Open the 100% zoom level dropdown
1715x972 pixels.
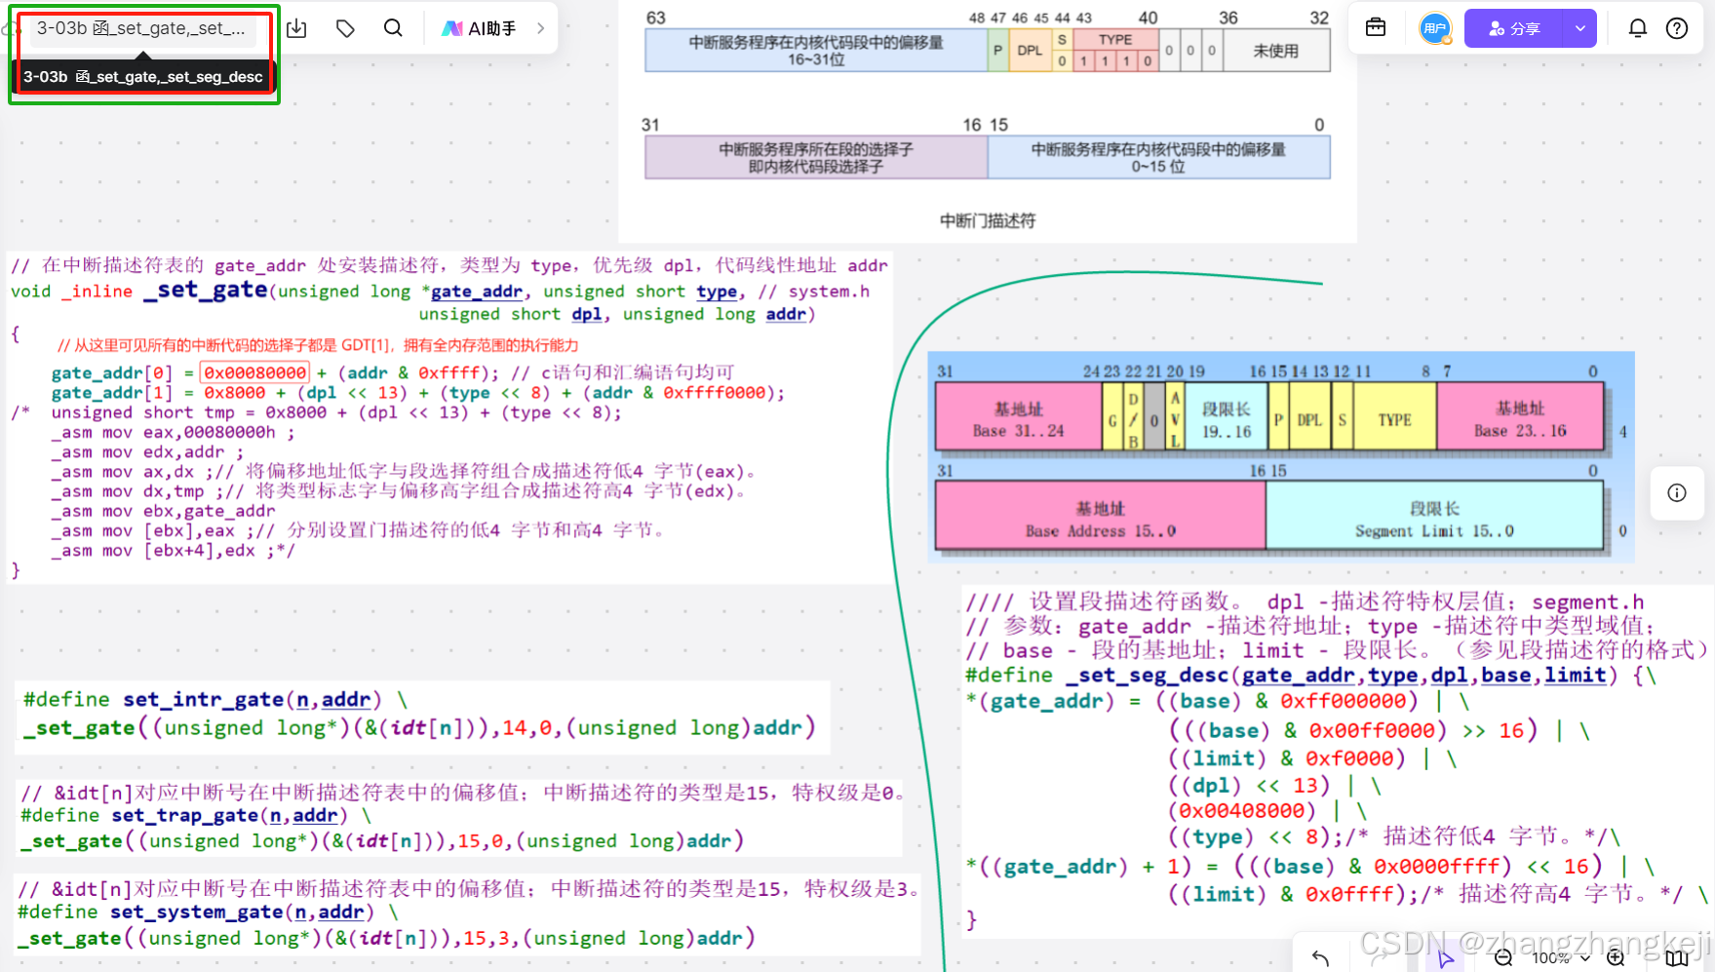coord(1561,957)
